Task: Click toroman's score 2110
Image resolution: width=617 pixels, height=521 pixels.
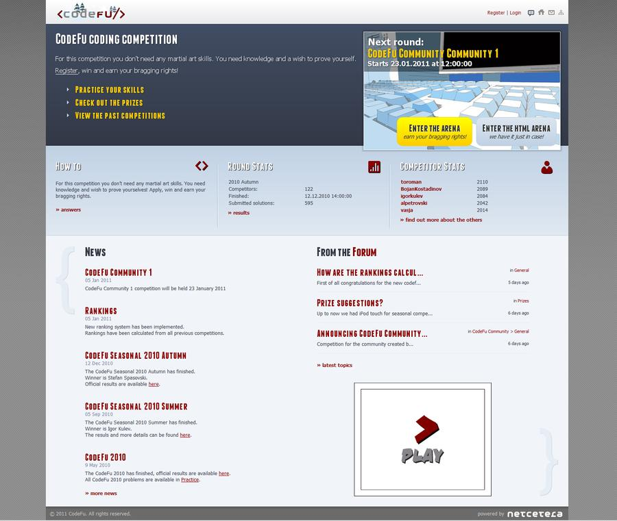Action: point(482,182)
